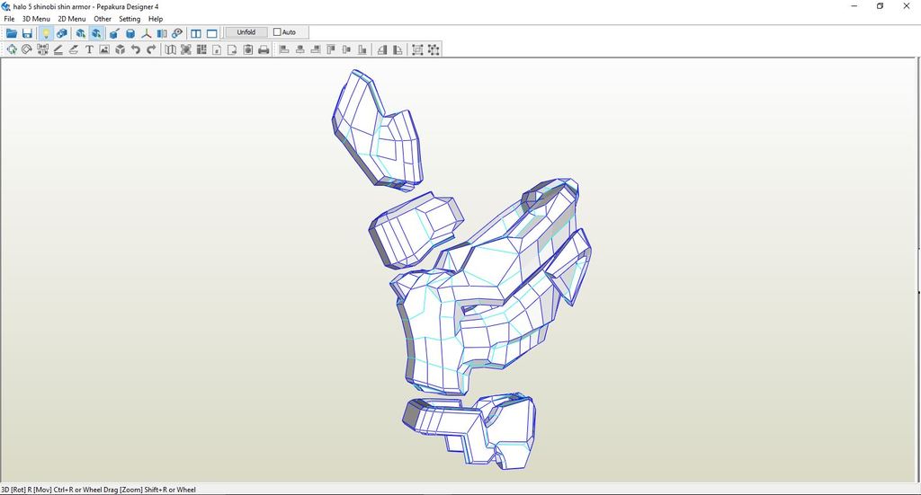Click the blue cylinder icon
This screenshot has width=921, height=495.
pyautogui.click(x=130, y=33)
